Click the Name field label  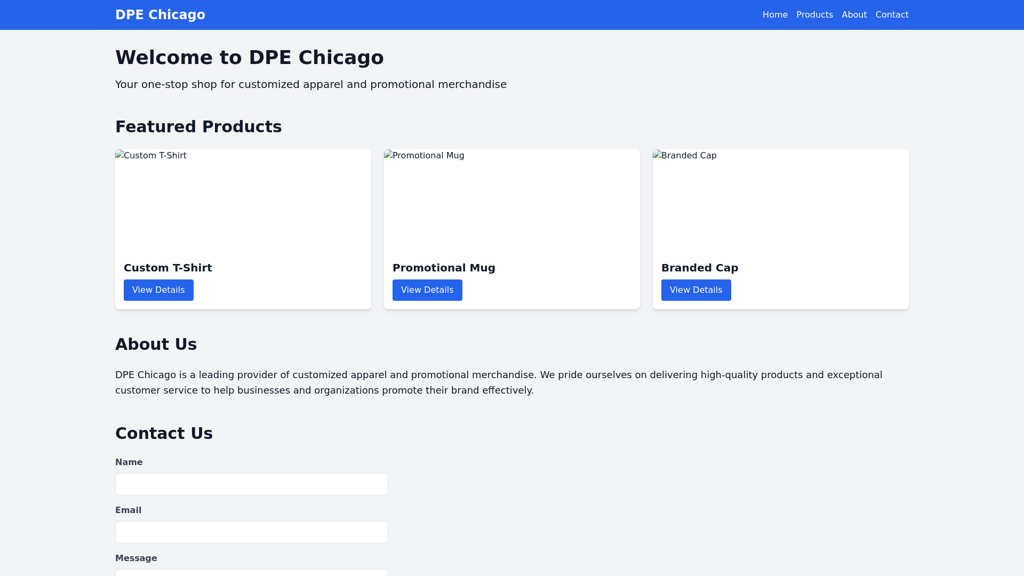(129, 462)
